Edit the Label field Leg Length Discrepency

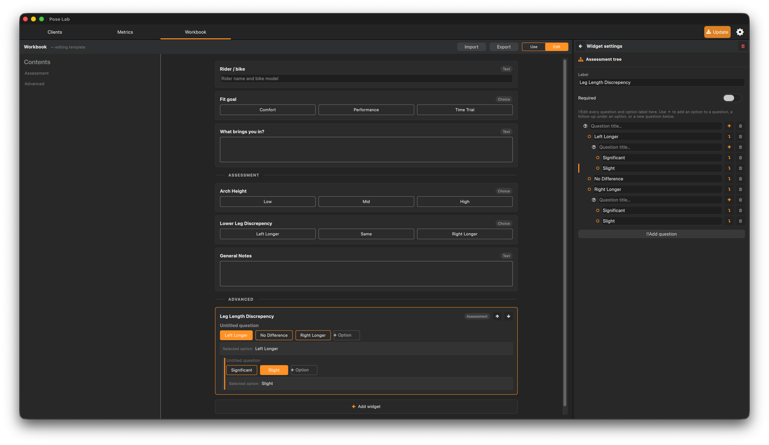[x=661, y=82]
